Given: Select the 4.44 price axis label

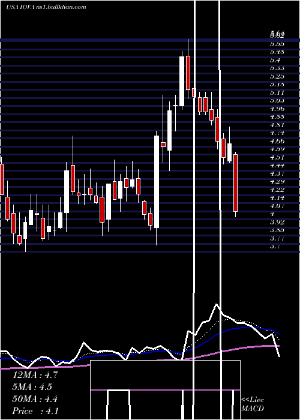Looking at the screenshot, I should pyautogui.click(x=277, y=165).
